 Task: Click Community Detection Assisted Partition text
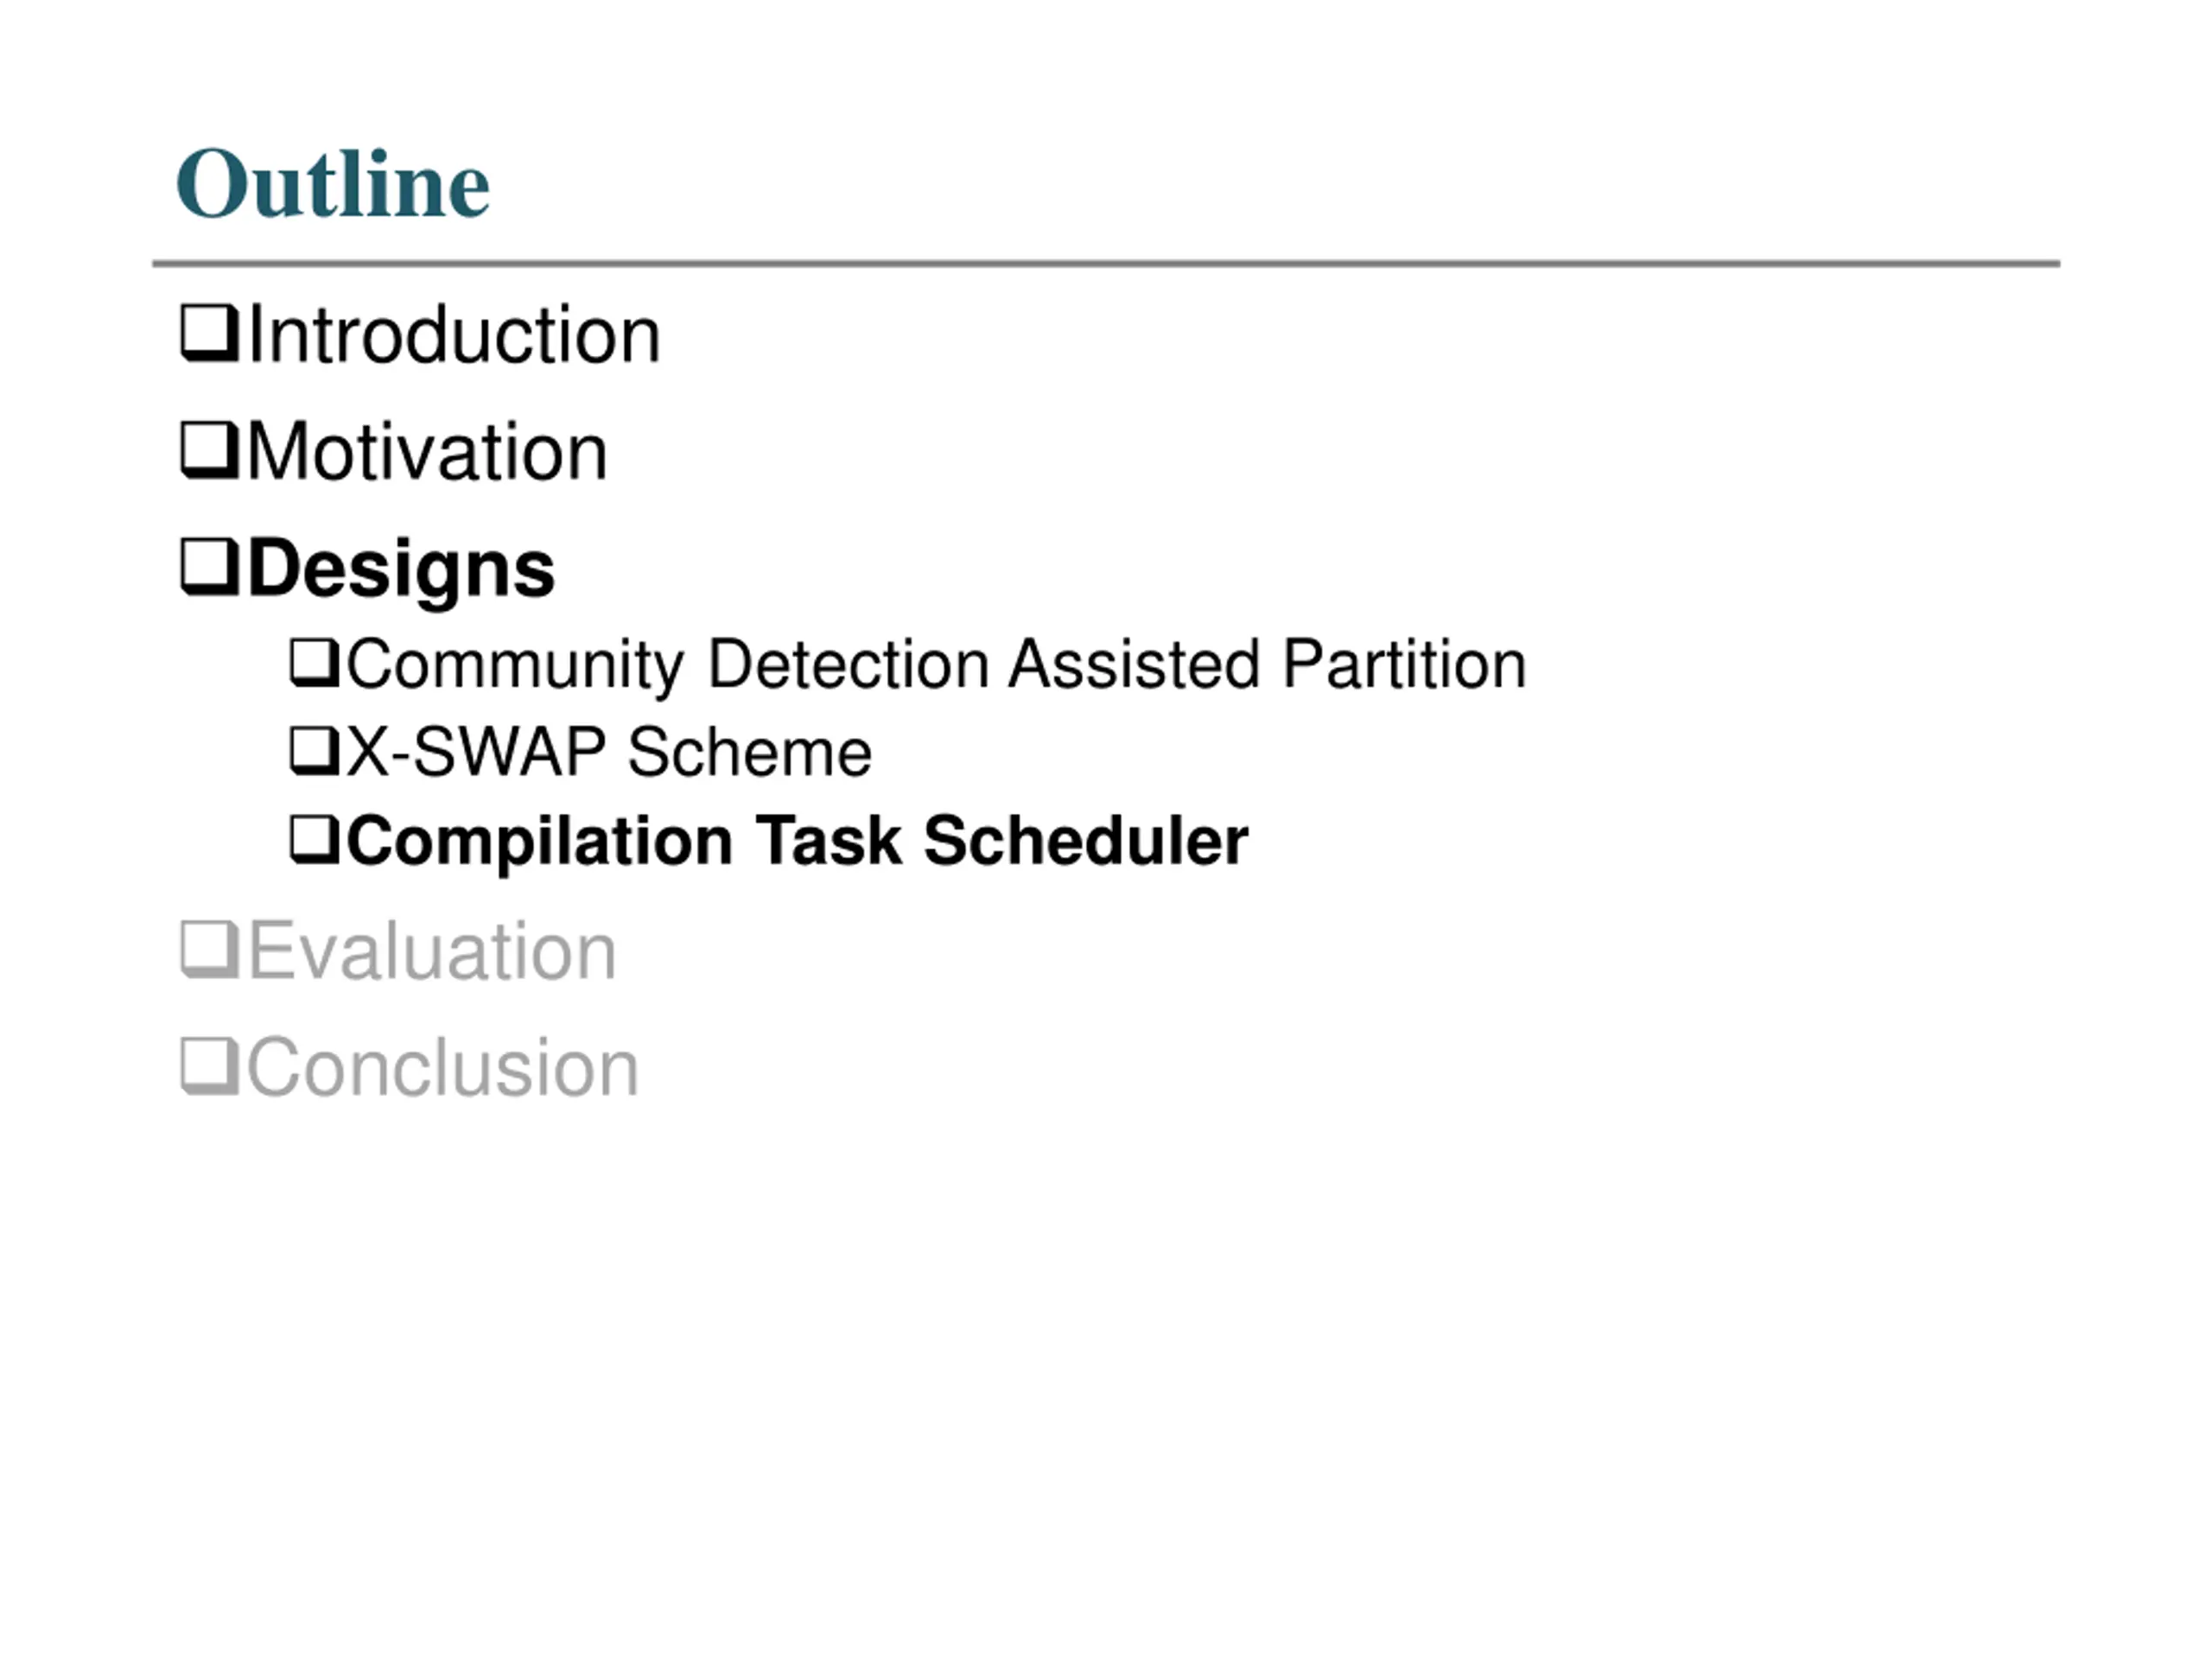click(936, 665)
